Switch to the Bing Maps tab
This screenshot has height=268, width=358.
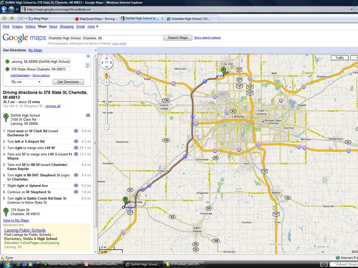(x=51, y=19)
